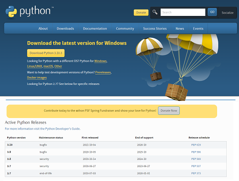The width and height of the screenshot is (239, 181).
Task: Click the Python logo
Action: [29, 12]
